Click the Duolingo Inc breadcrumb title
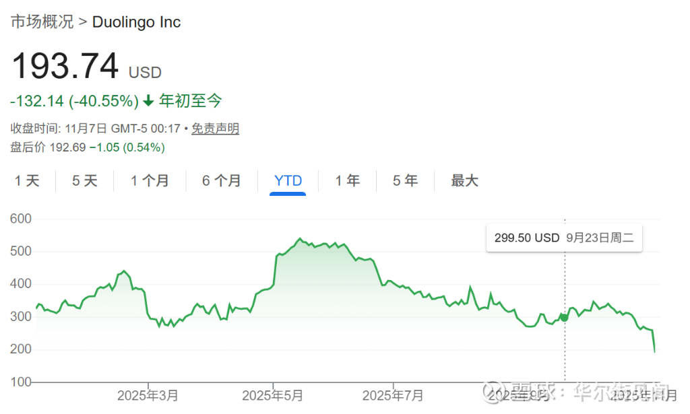This screenshot has width=690, height=414. pos(136,22)
